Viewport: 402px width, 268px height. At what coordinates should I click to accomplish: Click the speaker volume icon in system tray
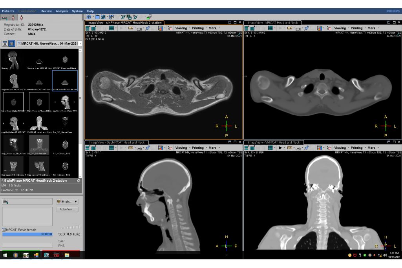pos(385,255)
